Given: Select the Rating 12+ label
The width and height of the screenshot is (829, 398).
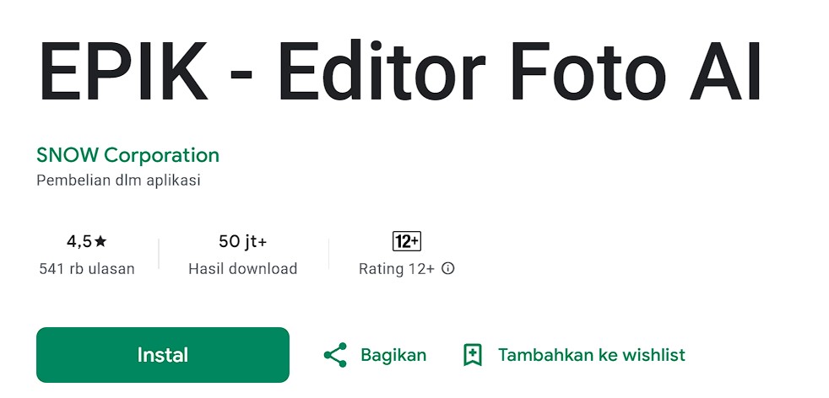Looking at the screenshot, I should pyautogui.click(x=397, y=269).
